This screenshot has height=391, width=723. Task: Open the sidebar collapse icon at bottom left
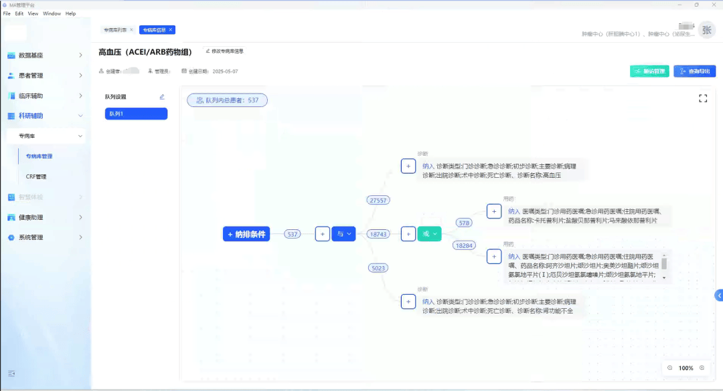[x=11, y=373]
